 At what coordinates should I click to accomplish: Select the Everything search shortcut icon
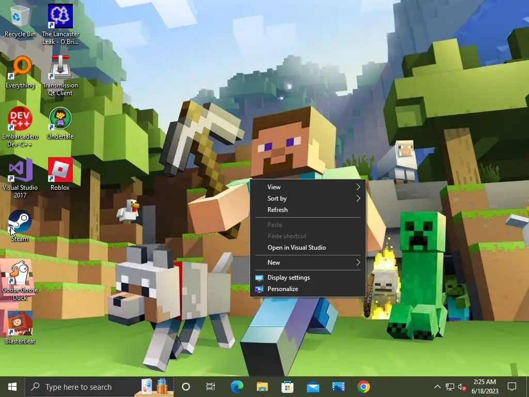(x=20, y=72)
